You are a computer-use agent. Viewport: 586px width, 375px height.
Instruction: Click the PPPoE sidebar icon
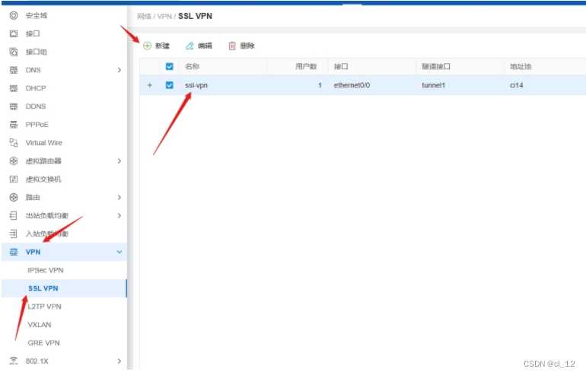14,125
